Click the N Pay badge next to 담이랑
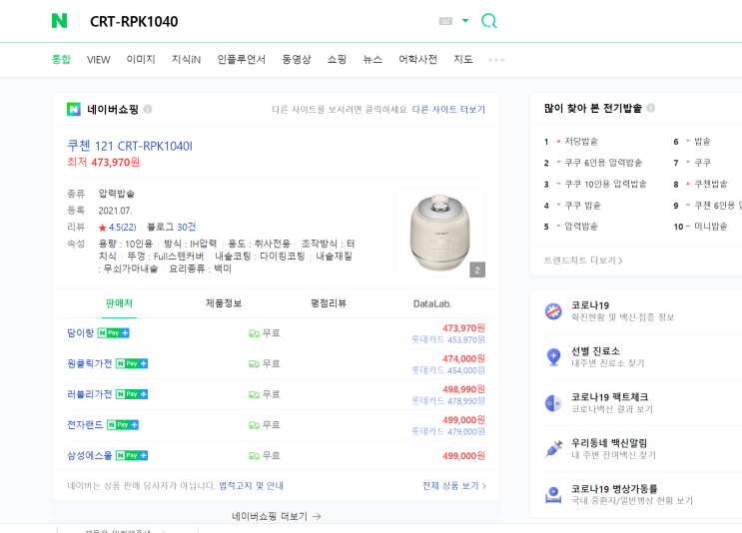This screenshot has width=742, height=533. [115, 332]
